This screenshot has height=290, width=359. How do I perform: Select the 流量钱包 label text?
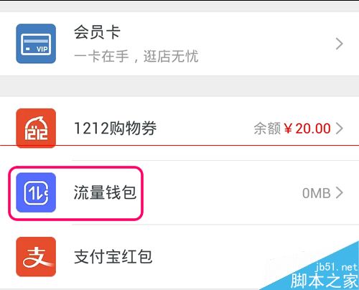pyautogui.click(x=105, y=192)
